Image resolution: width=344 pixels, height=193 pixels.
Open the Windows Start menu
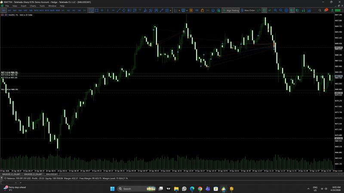click(x=112, y=189)
